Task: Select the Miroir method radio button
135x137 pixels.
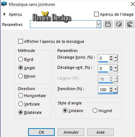Action: [x=20, y=76]
